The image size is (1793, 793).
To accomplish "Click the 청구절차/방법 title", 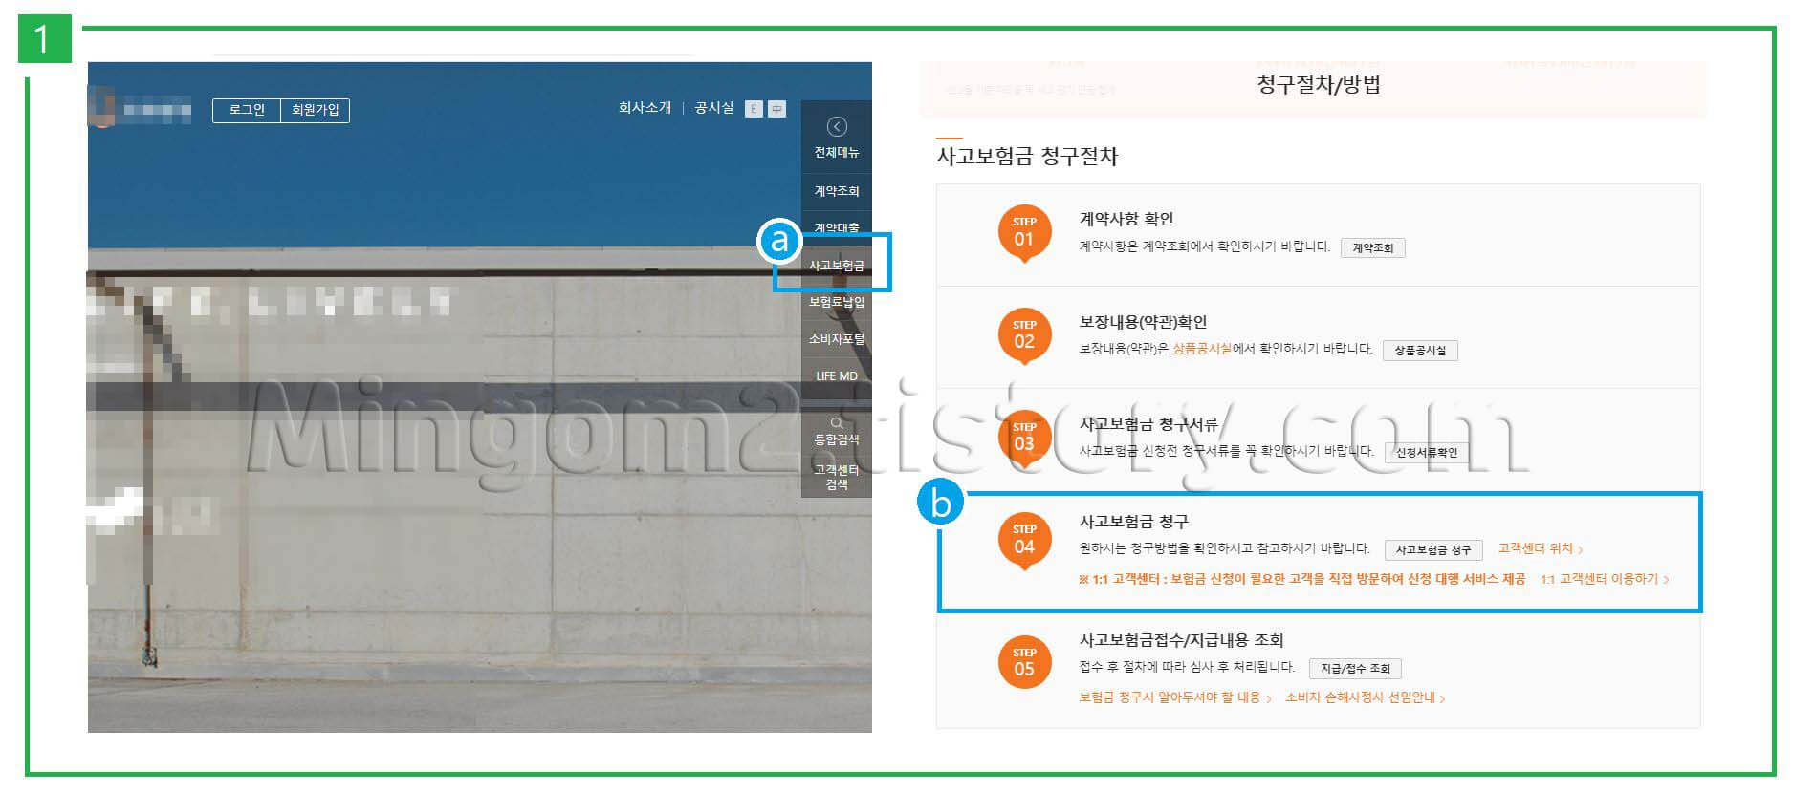I will click(1318, 85).
